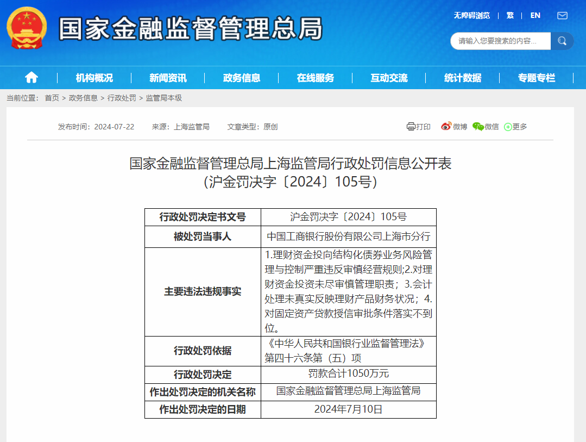Click 中国工商银行股份有限公司上海市分行 cell

point(348,236)
